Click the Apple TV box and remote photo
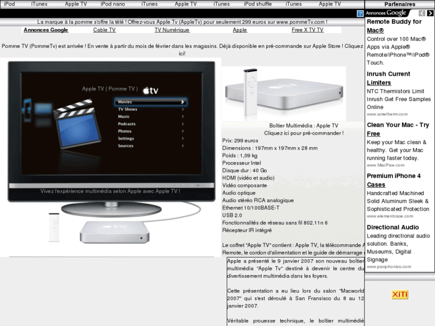This screenshot has width=435, height=326. pyautogui.click(x=284, y=93)
